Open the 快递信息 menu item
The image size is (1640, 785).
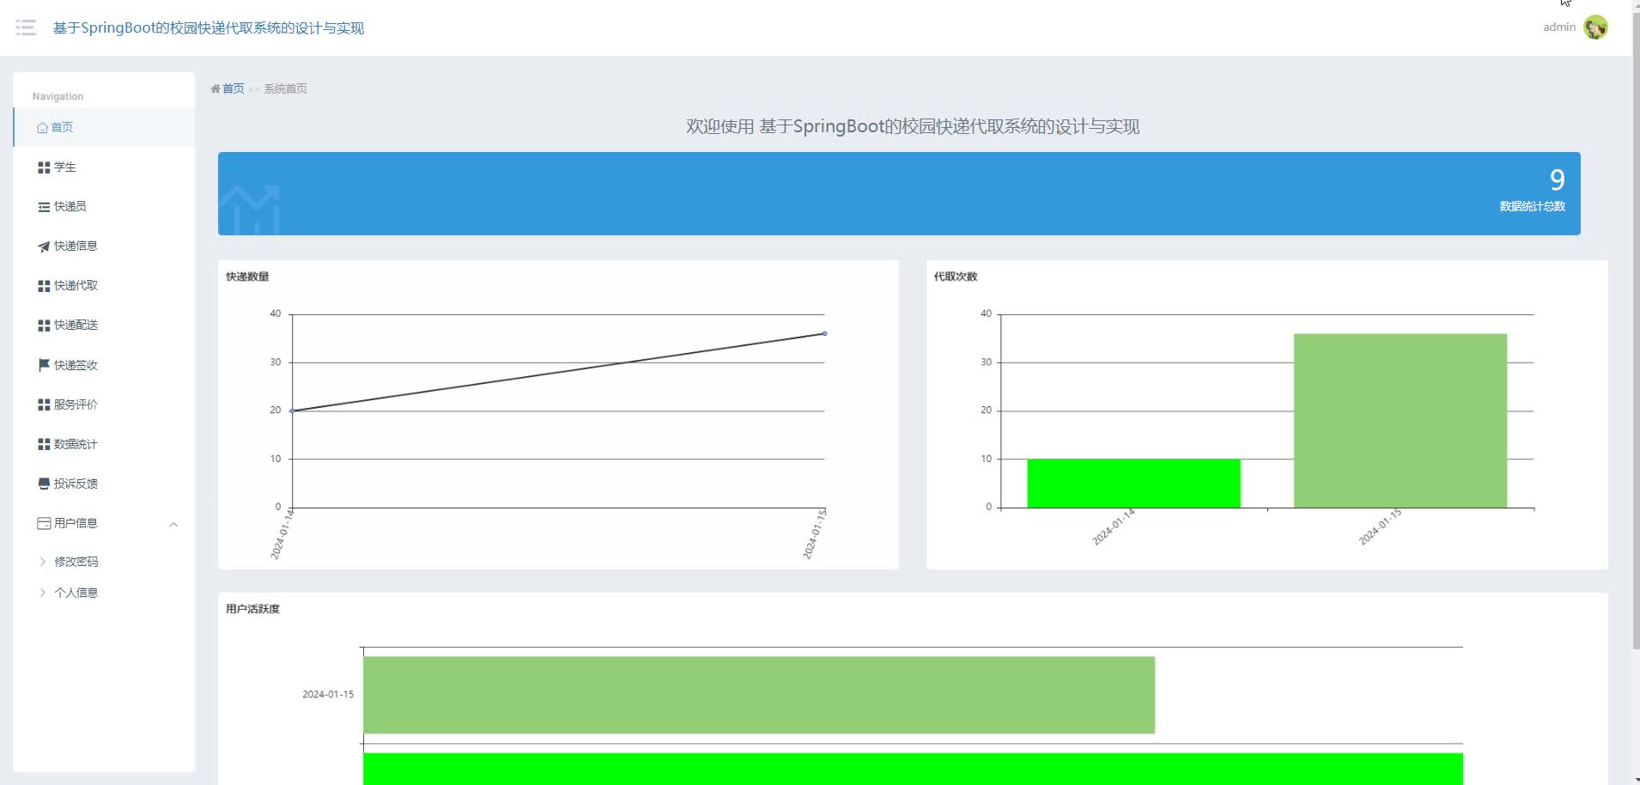[x=104, y=246]
